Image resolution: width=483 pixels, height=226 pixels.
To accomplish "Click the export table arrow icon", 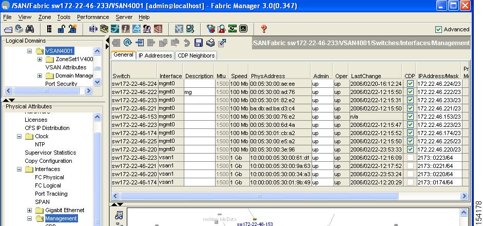I will (x=222, y=43).
